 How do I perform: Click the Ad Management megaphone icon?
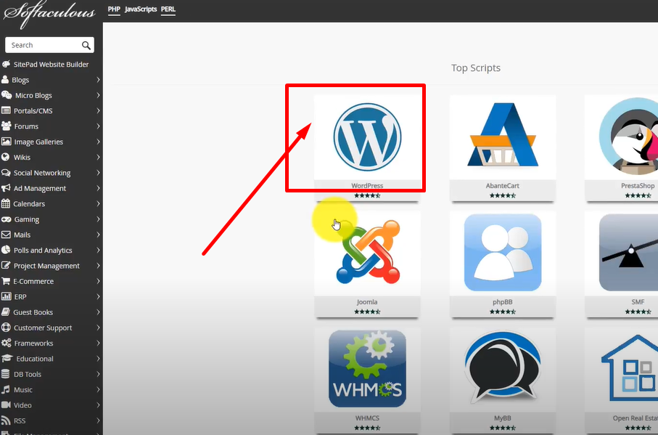coord(6,188)
